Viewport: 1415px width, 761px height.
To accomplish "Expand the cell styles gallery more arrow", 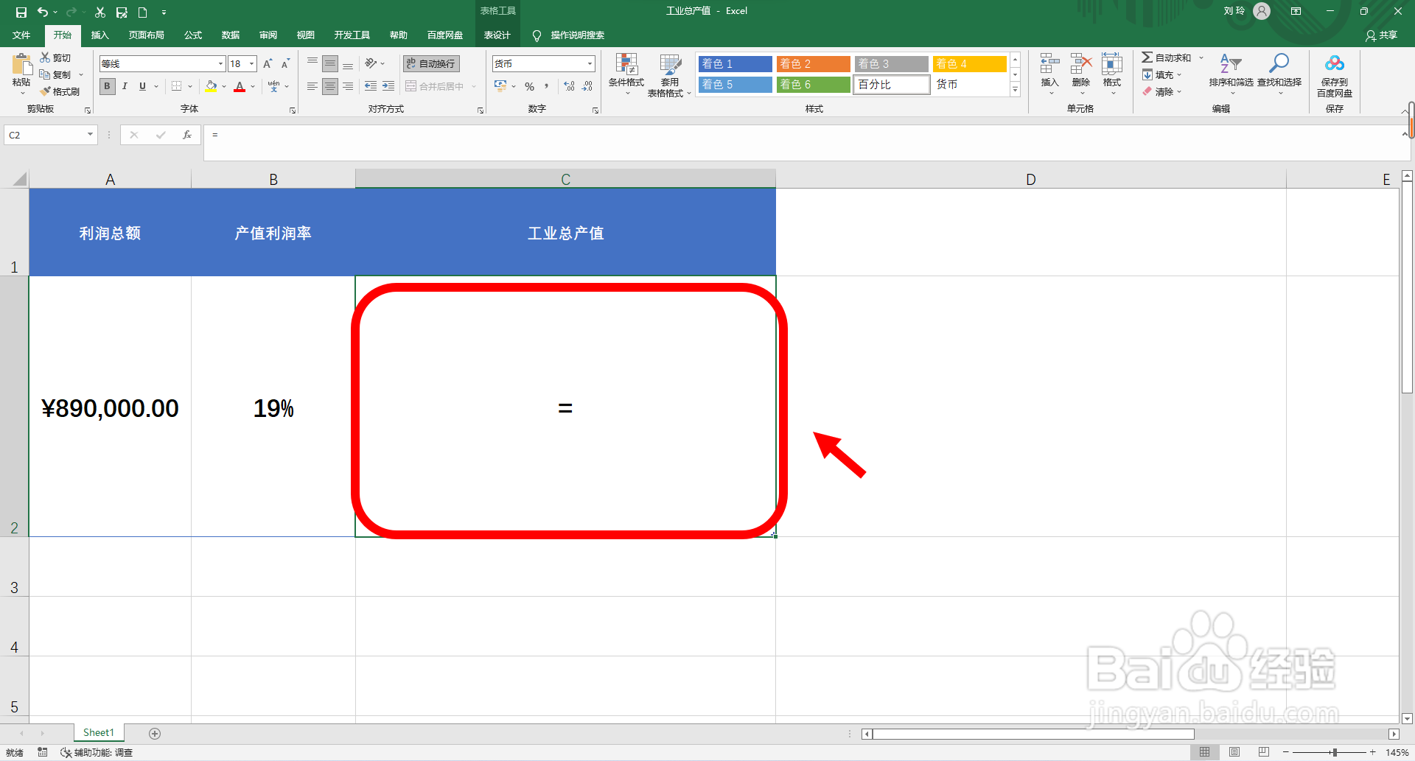I will [x=1015, y=90].
